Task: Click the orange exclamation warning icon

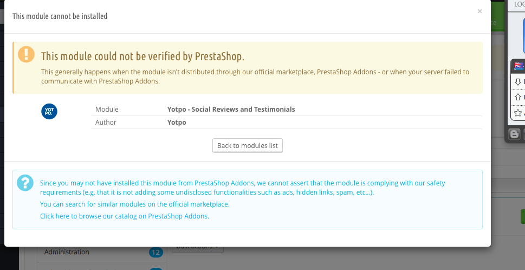Action: [x=26, y=54]
